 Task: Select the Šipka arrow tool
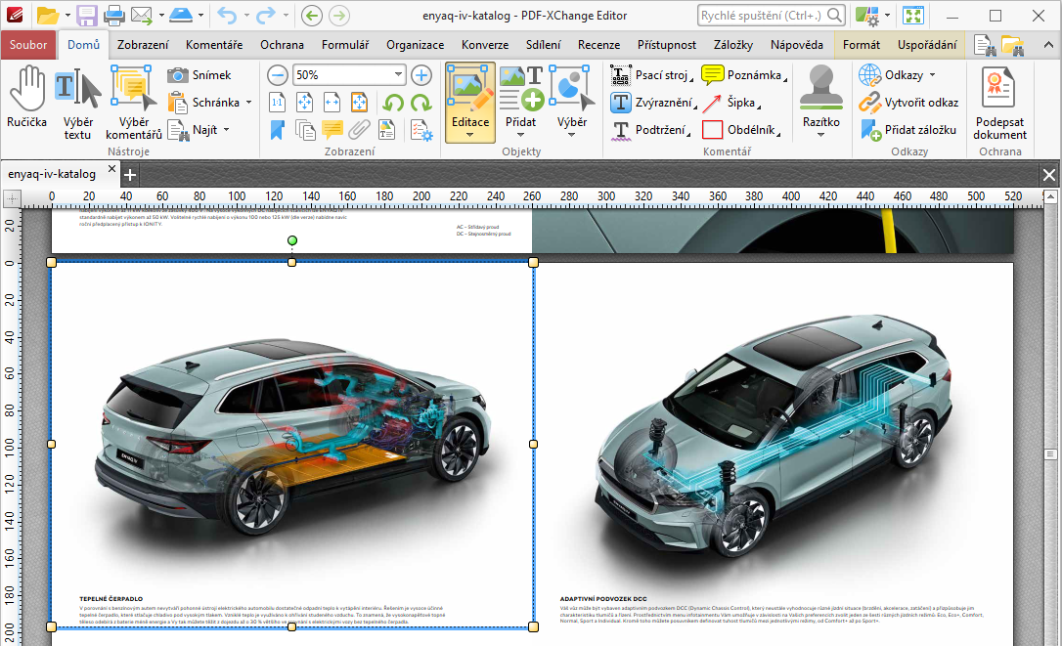(731, 103)
